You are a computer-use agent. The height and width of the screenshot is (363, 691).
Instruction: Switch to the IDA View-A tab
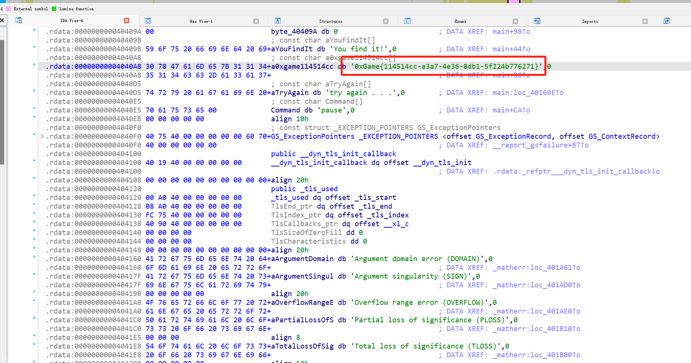pyautogui.click(x=71, y=21)
